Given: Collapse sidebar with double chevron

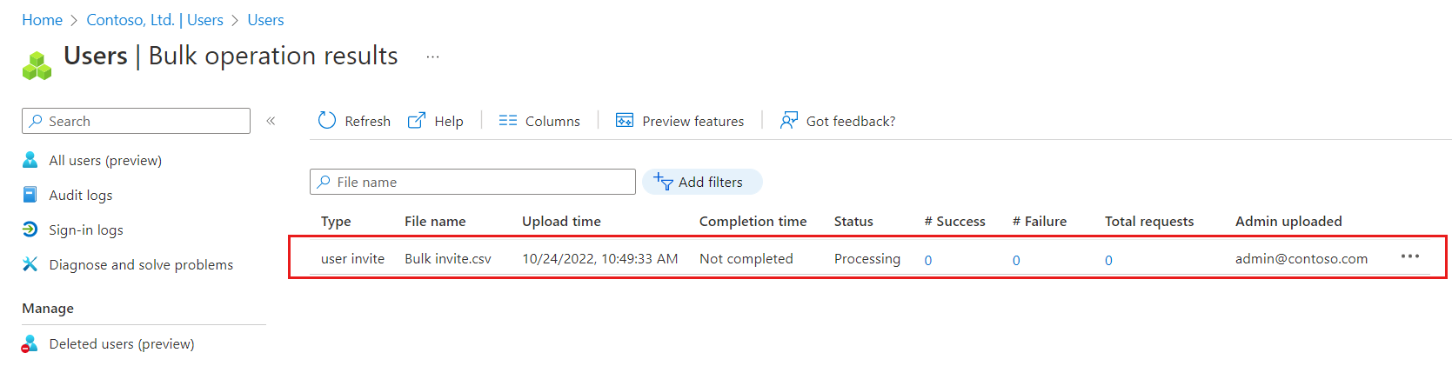Looking at the screenshot, I should click(271, 121).
